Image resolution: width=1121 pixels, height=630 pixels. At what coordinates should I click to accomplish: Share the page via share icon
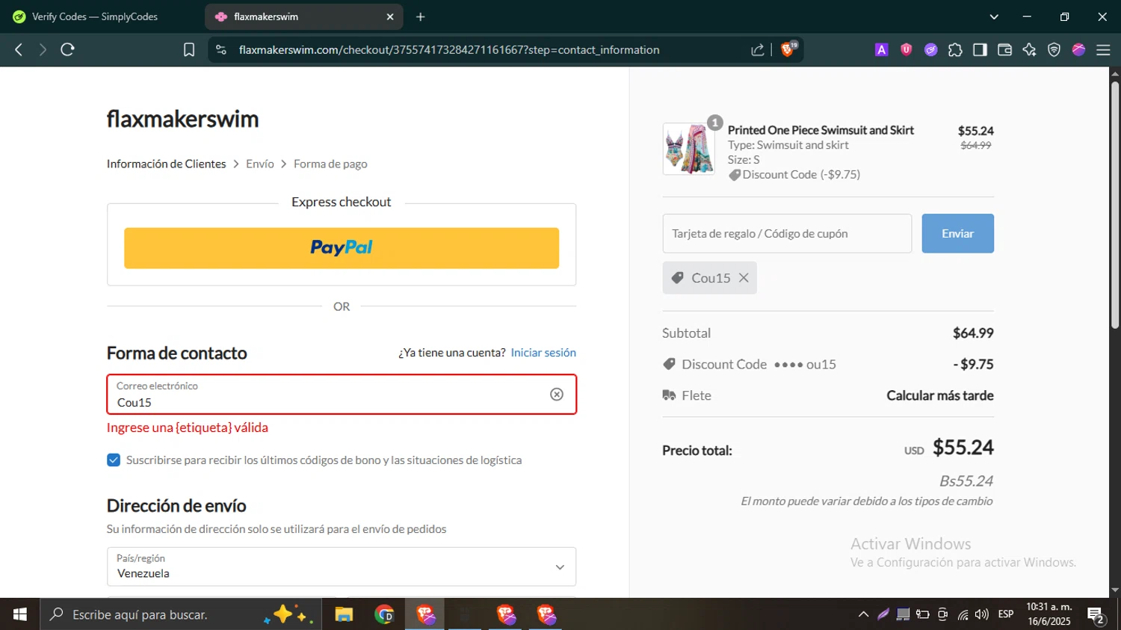click(x=758, y=49)
